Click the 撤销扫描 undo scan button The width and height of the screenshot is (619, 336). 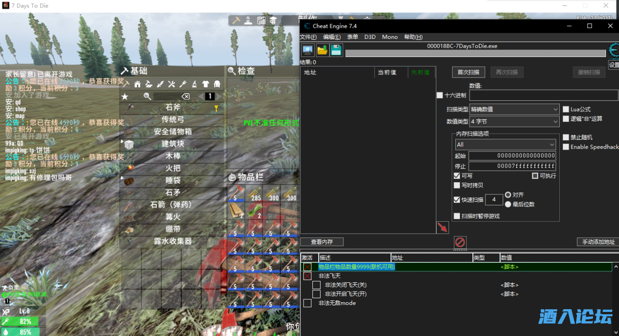coord(589,72)
